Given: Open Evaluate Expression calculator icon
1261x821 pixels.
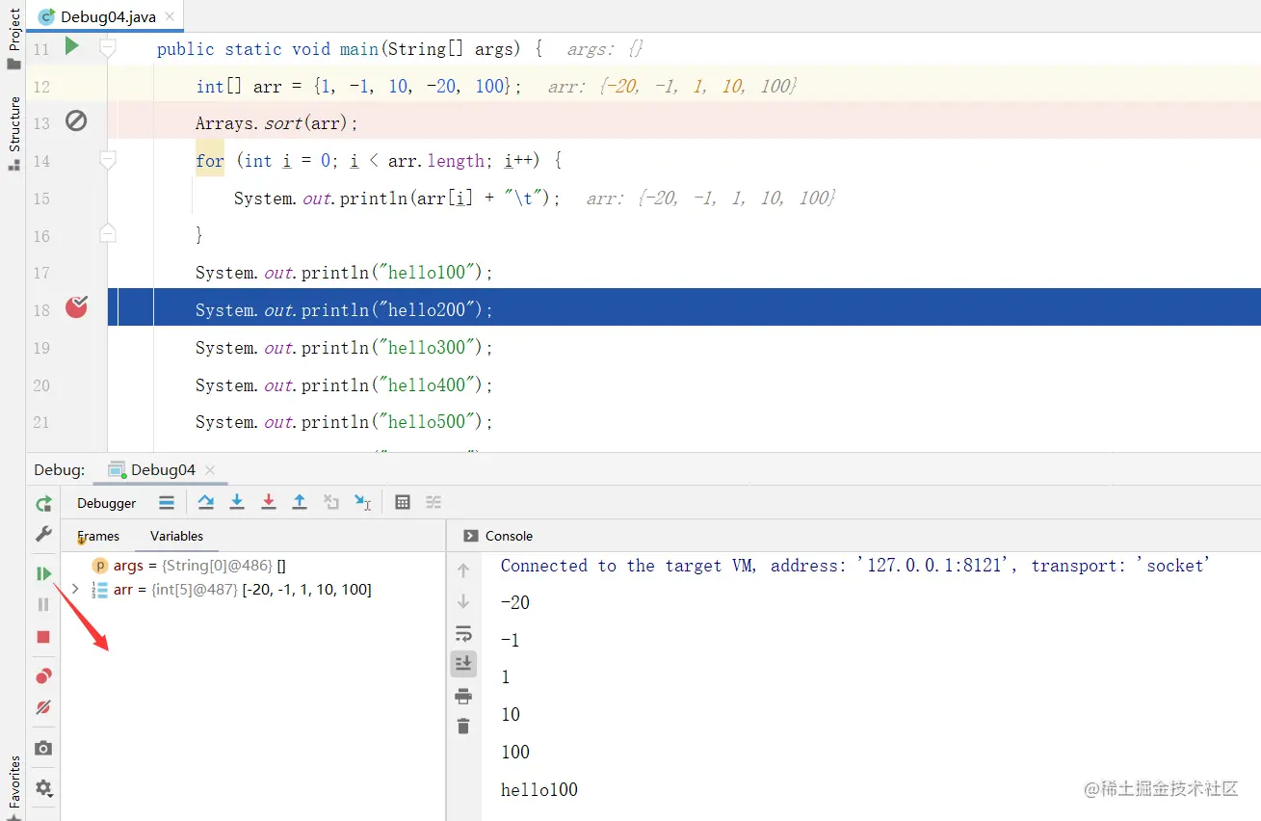Looking at the screenshot, I should [x=403, y=502].
